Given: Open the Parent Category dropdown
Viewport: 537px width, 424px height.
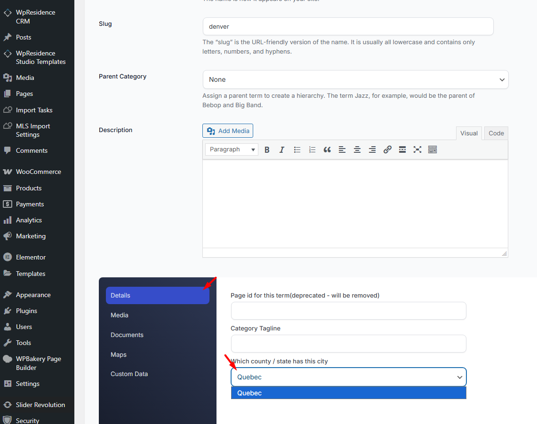Looking at the screenshot, I should click(355, 79).
